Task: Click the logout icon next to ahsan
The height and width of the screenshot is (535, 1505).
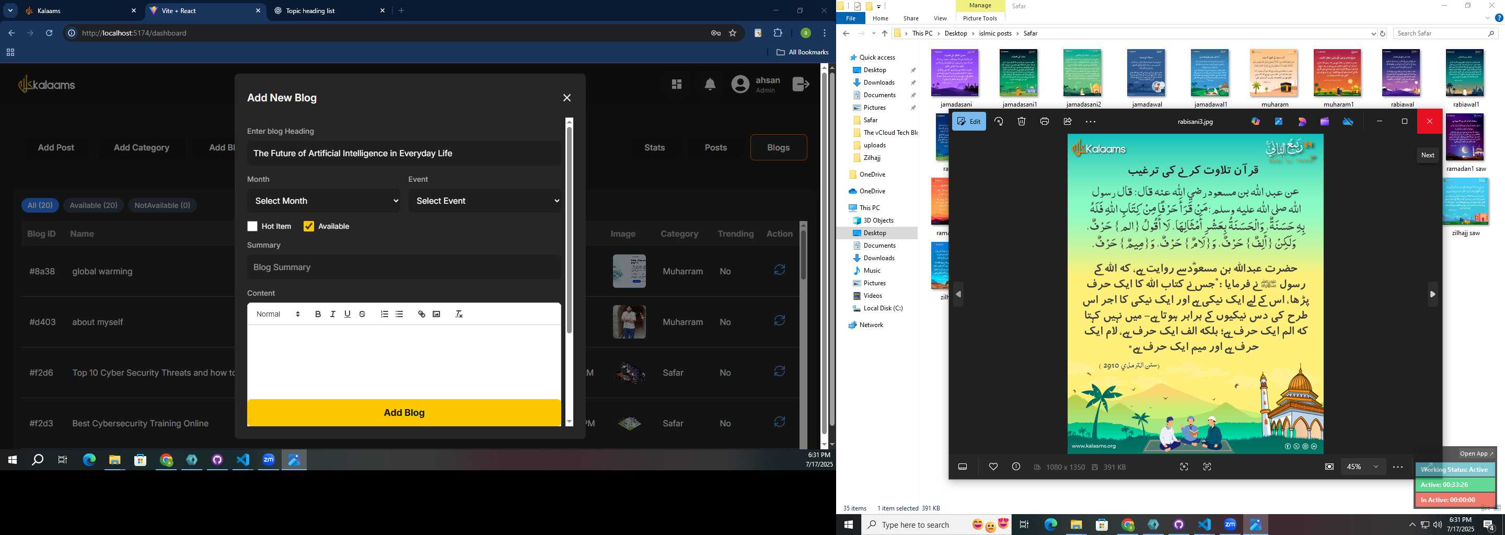Action: 801,84
